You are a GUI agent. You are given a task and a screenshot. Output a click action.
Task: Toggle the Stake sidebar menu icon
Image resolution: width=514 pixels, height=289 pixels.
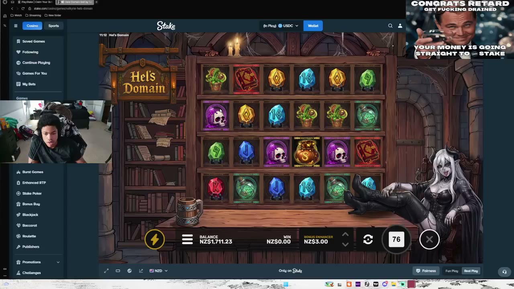tap(16, 26)
